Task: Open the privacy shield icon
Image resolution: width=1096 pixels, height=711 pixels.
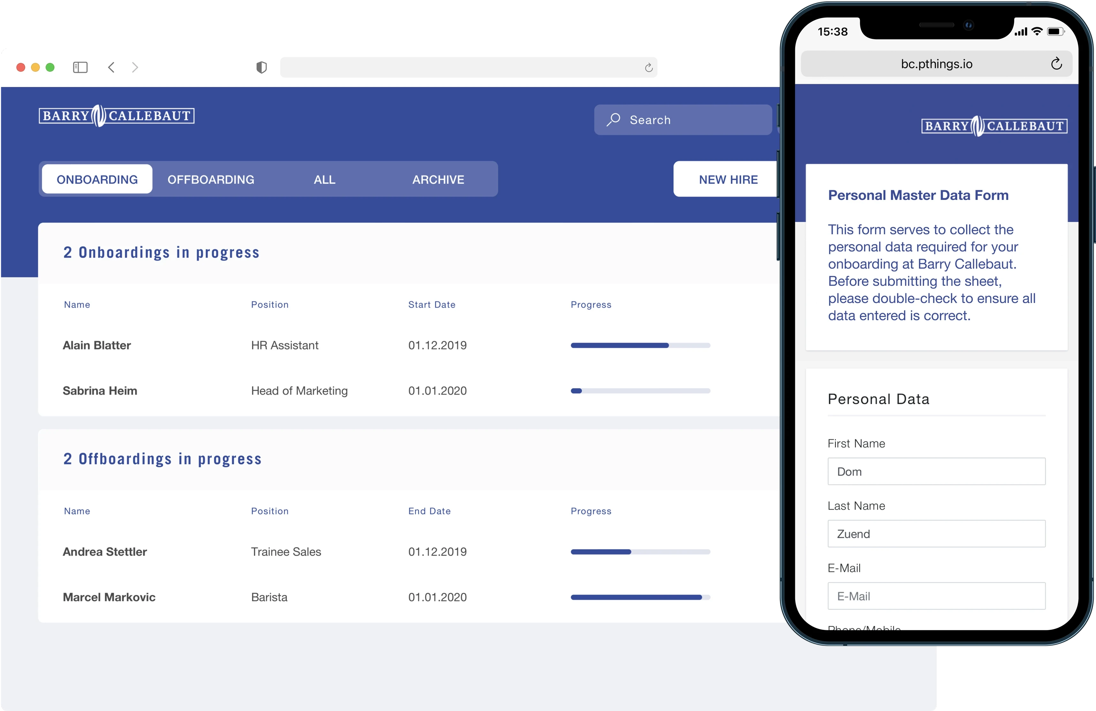Action: click(261, 68)
